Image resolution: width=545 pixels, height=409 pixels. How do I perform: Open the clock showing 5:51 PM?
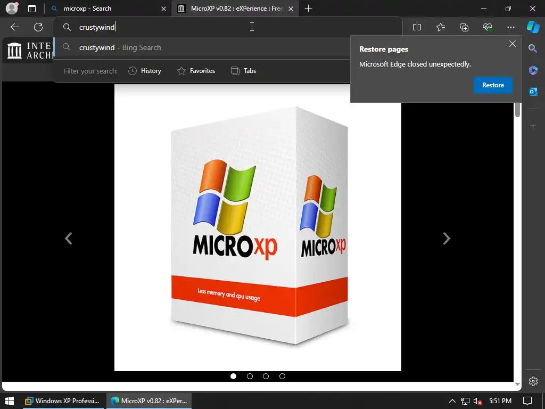pyautogui.click(x=500, y=401)
